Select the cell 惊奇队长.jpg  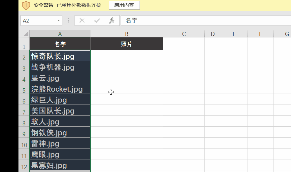60,56
